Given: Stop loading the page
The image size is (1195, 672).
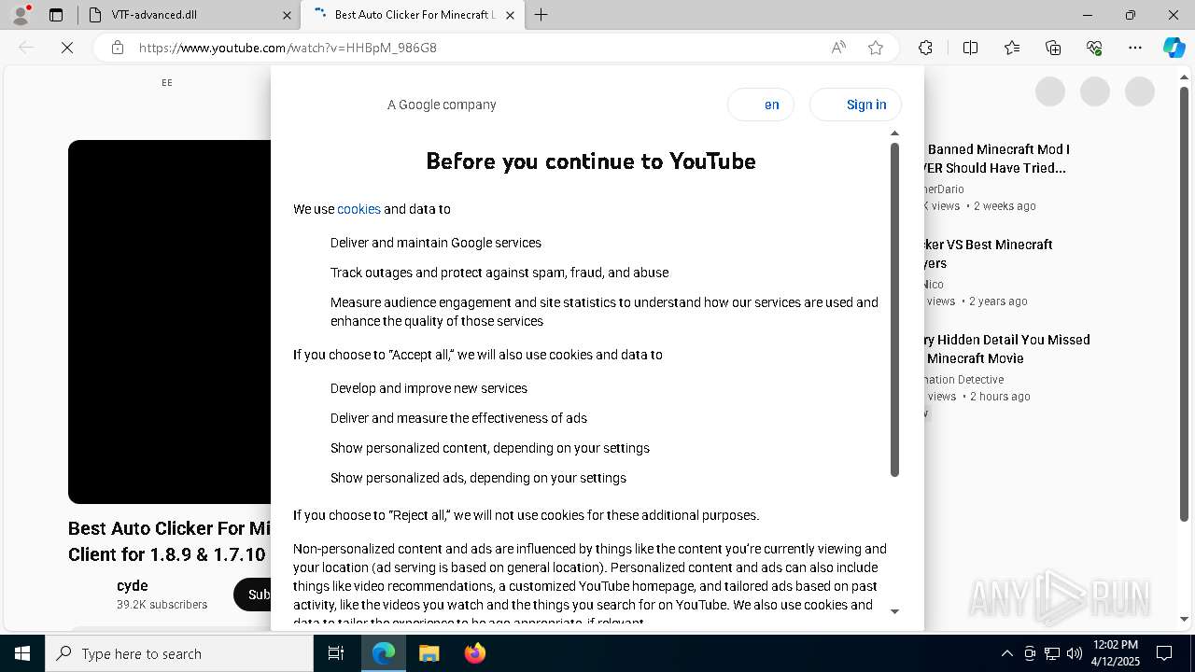Looking at the screenshot, I should [67, 48].
